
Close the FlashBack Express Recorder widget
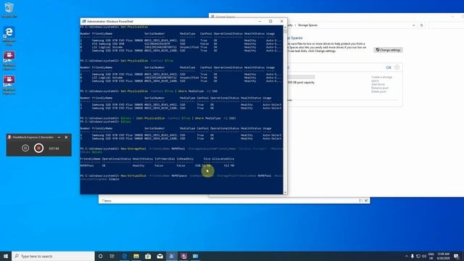coord(66,137)
